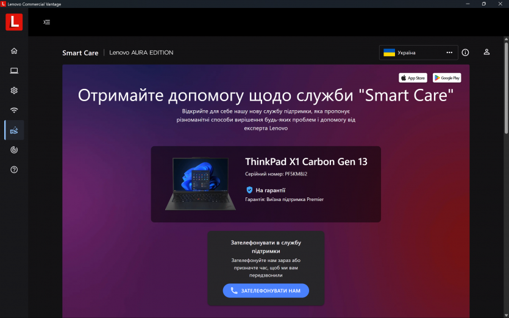Expand the sidebar navigation menu toggle
This screenshot has width=509, height=318.
[47, 22]
